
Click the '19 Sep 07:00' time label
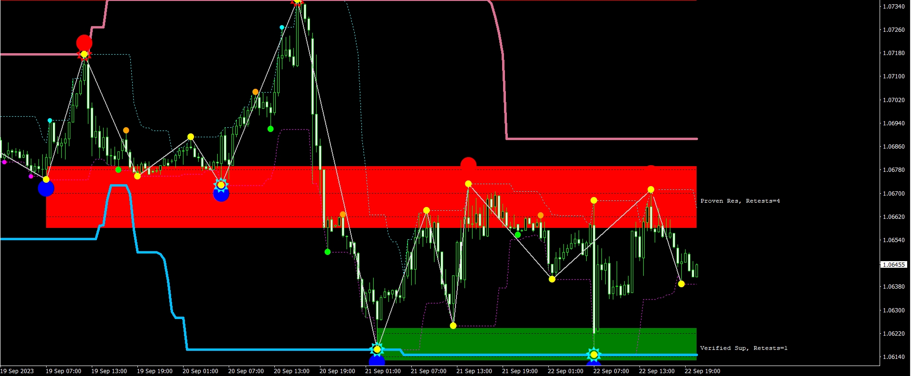63,371
